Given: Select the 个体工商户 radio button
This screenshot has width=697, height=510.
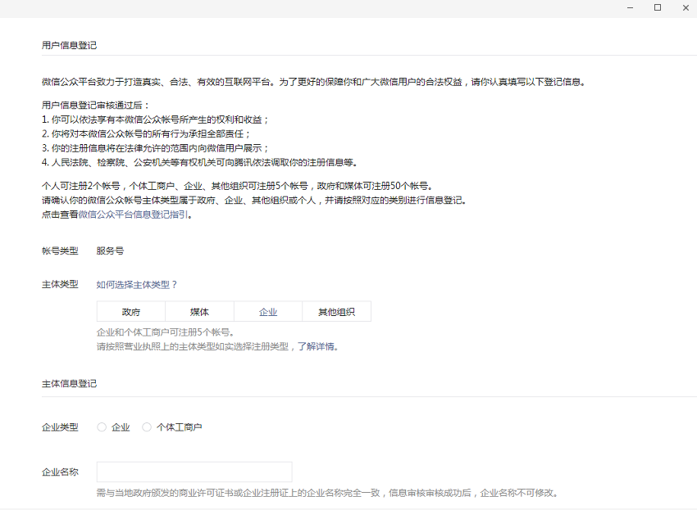Looking at the screenshot, I should (x=147, y=427).
